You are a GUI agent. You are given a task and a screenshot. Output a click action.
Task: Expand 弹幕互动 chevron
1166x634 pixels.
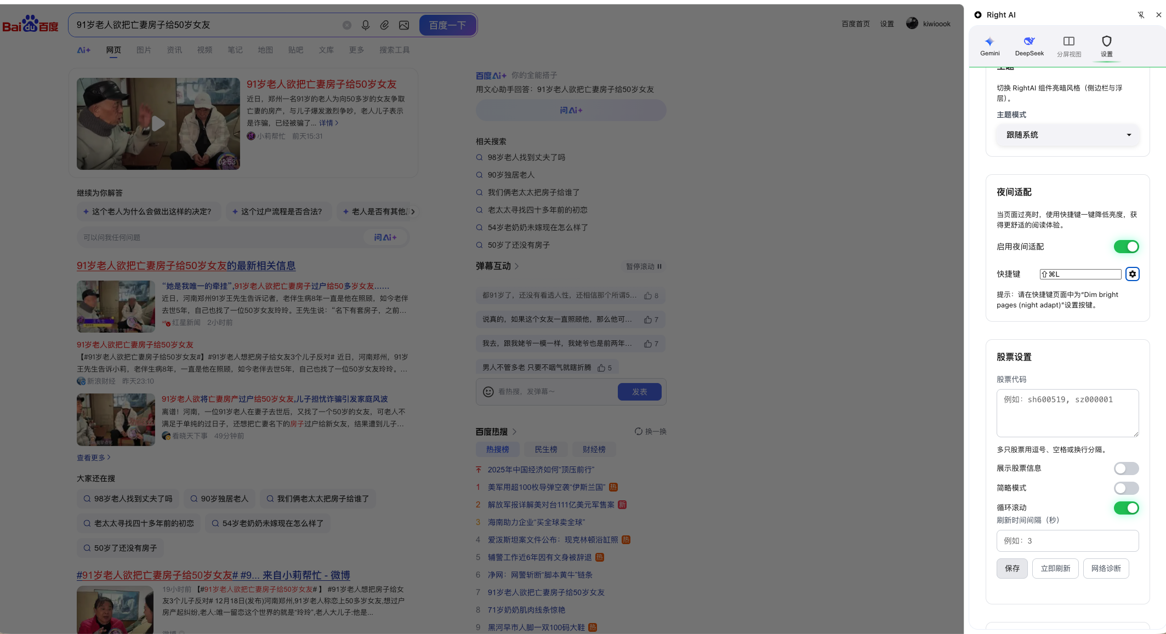coord(516,266)
